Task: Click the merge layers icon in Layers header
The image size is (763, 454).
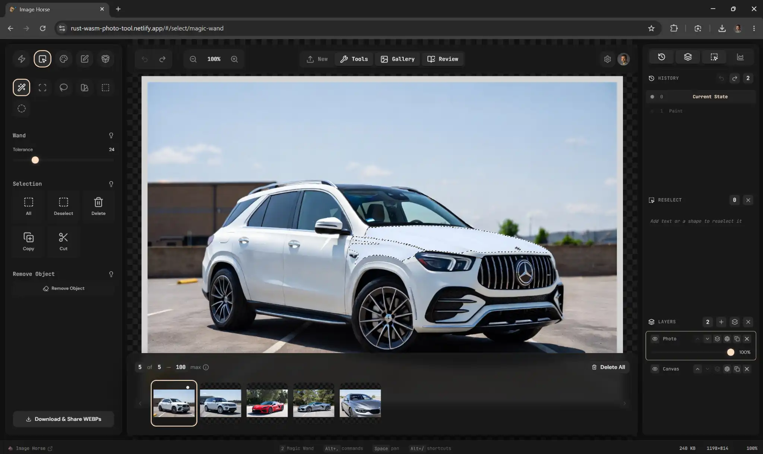Action: click(735, 322)
